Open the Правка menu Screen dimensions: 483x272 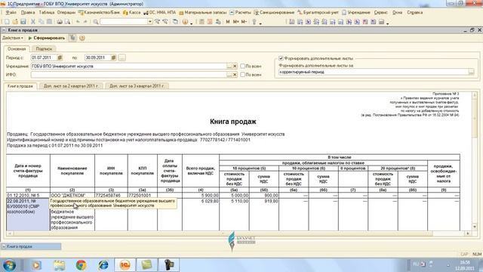[x=28, y=13]
